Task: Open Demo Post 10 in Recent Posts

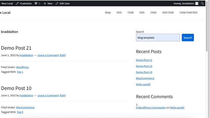Action: click(144, 66)
